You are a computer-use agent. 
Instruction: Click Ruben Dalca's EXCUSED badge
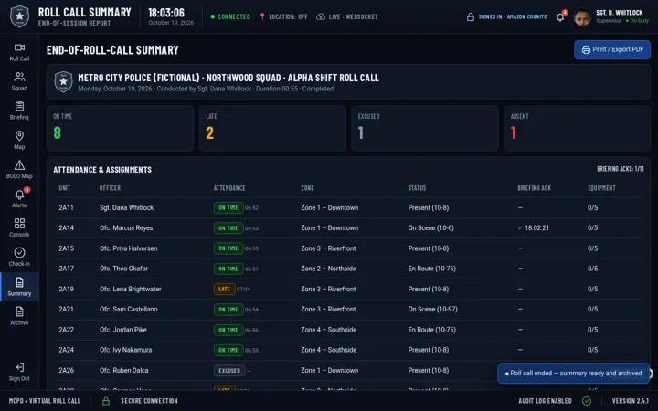tap(229, 370)
